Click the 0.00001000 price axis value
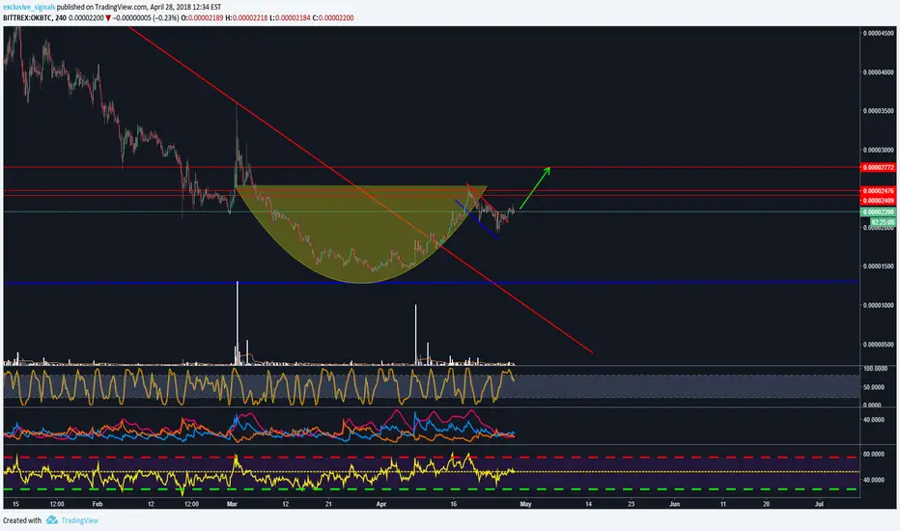Screen dimensions: 900x531 (x=878, y=305)
